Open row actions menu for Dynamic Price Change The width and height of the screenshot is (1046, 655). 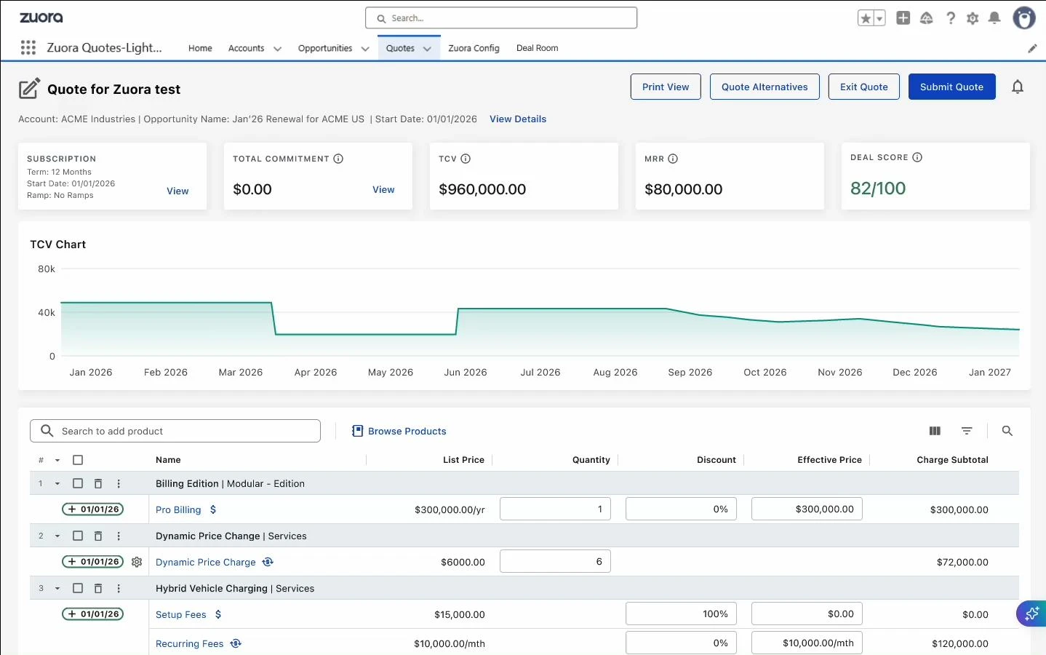[119, 536]
